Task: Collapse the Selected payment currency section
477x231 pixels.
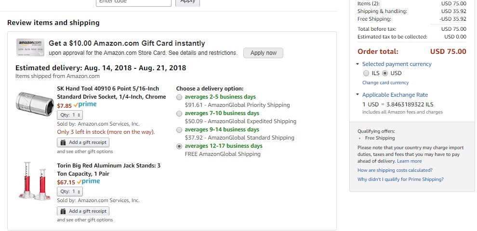Action: click(358, 64)
